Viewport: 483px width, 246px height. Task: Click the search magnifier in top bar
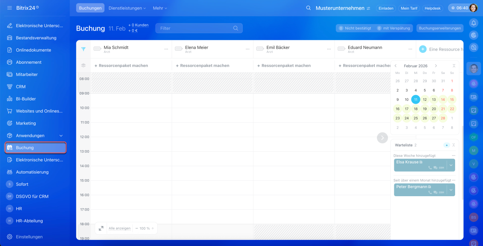click(308, 8)
